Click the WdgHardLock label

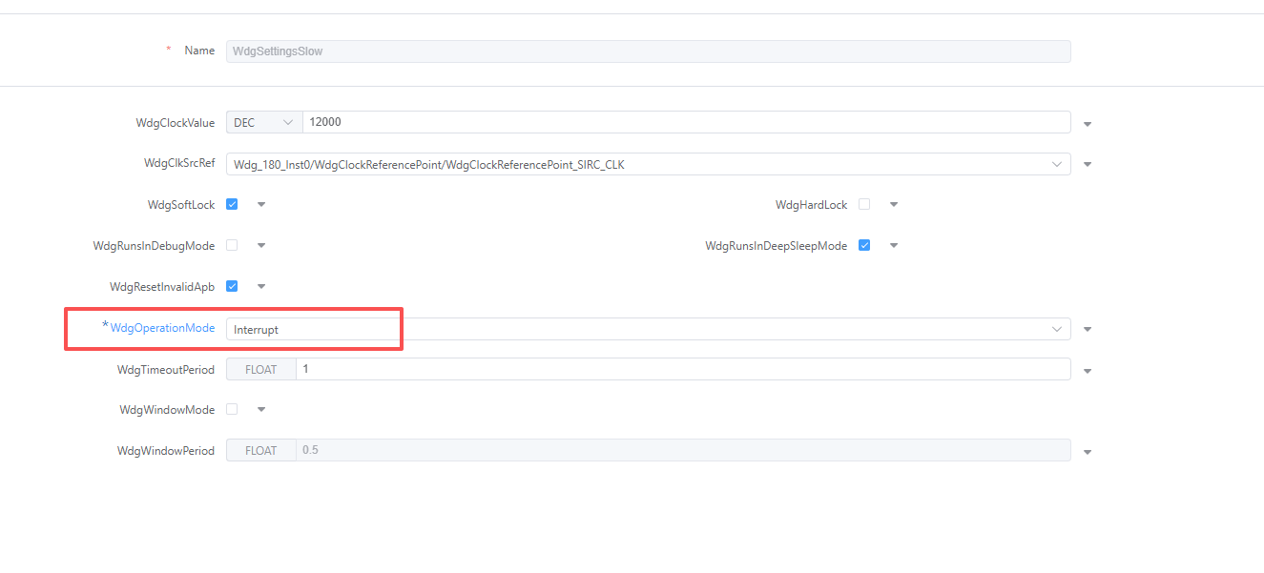pos(812,205)
